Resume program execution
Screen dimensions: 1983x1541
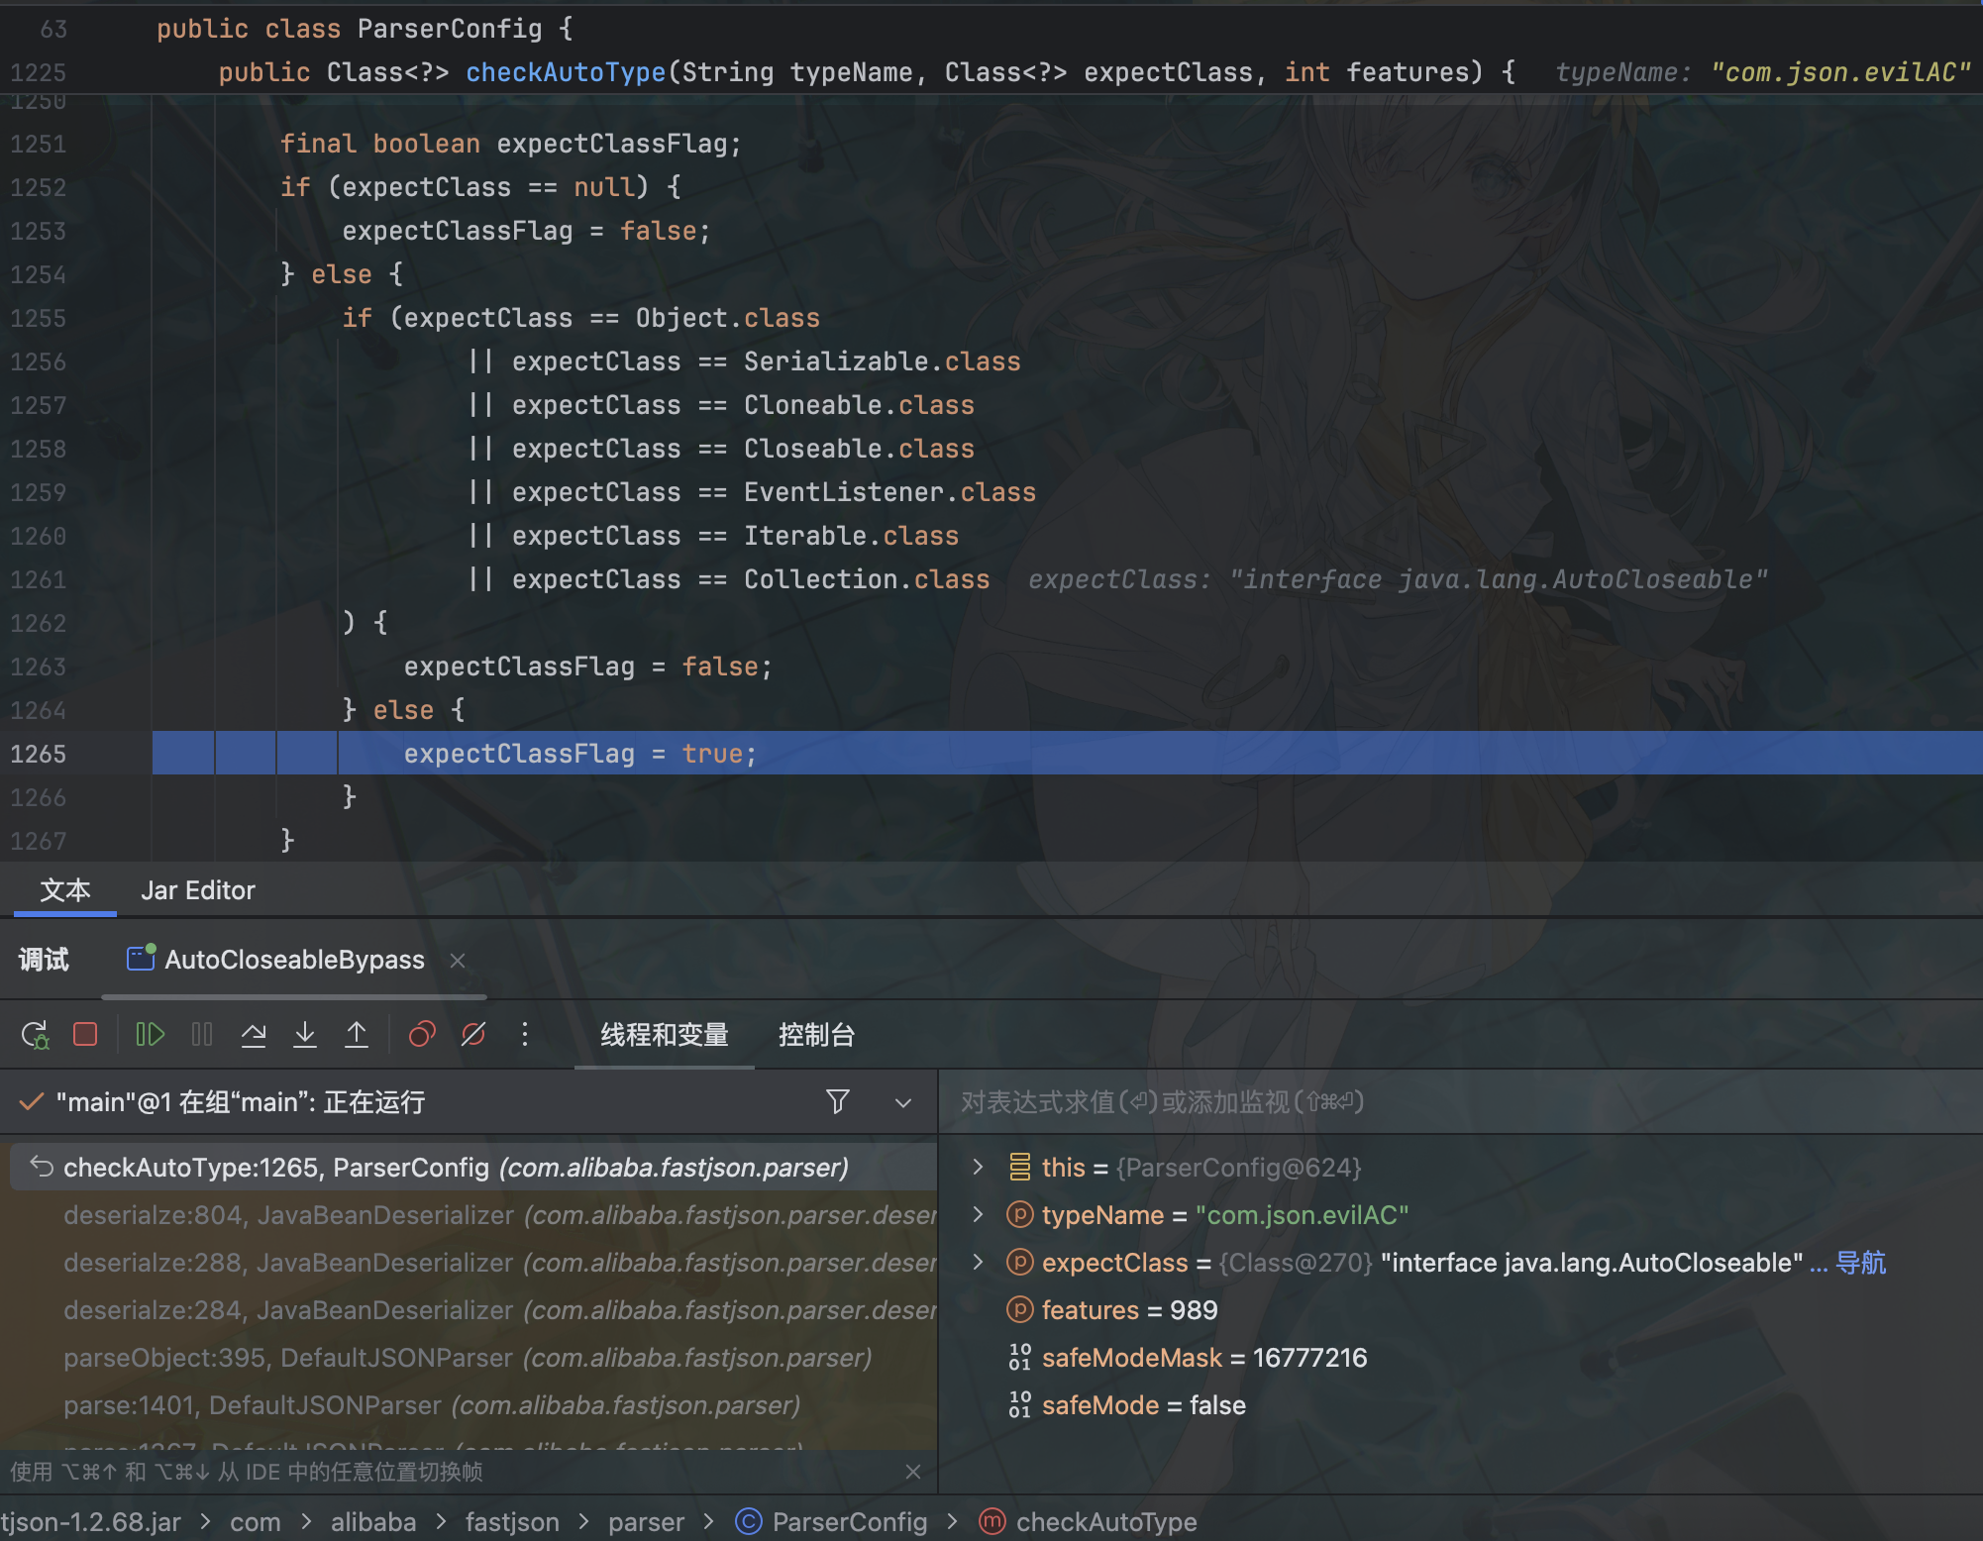[x=150, y=1035]
